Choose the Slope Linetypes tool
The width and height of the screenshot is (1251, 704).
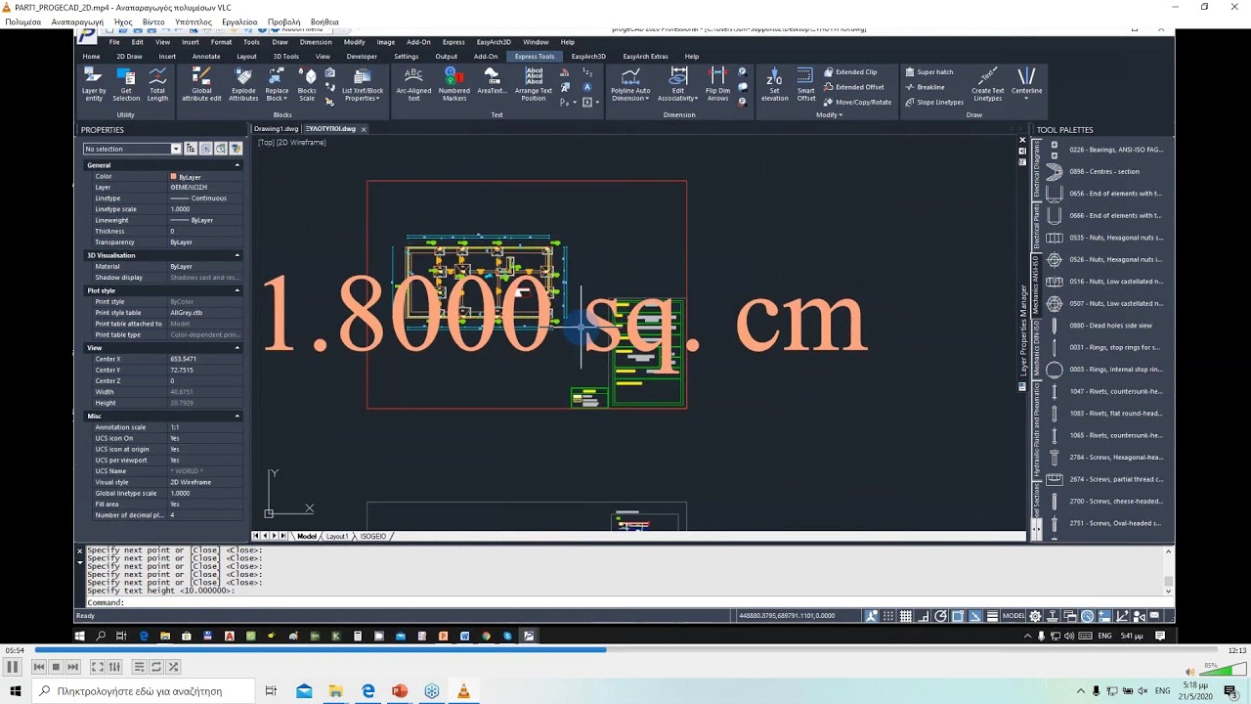(933, 102)
